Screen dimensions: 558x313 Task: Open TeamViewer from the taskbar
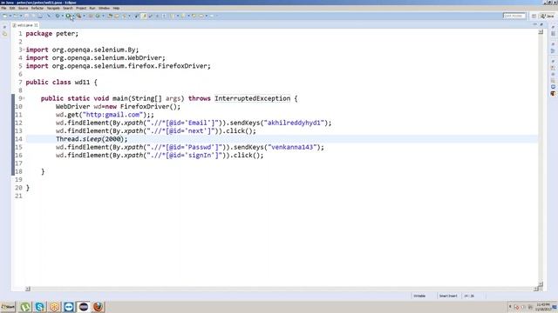pyautogui.click(x=69, y=307)
